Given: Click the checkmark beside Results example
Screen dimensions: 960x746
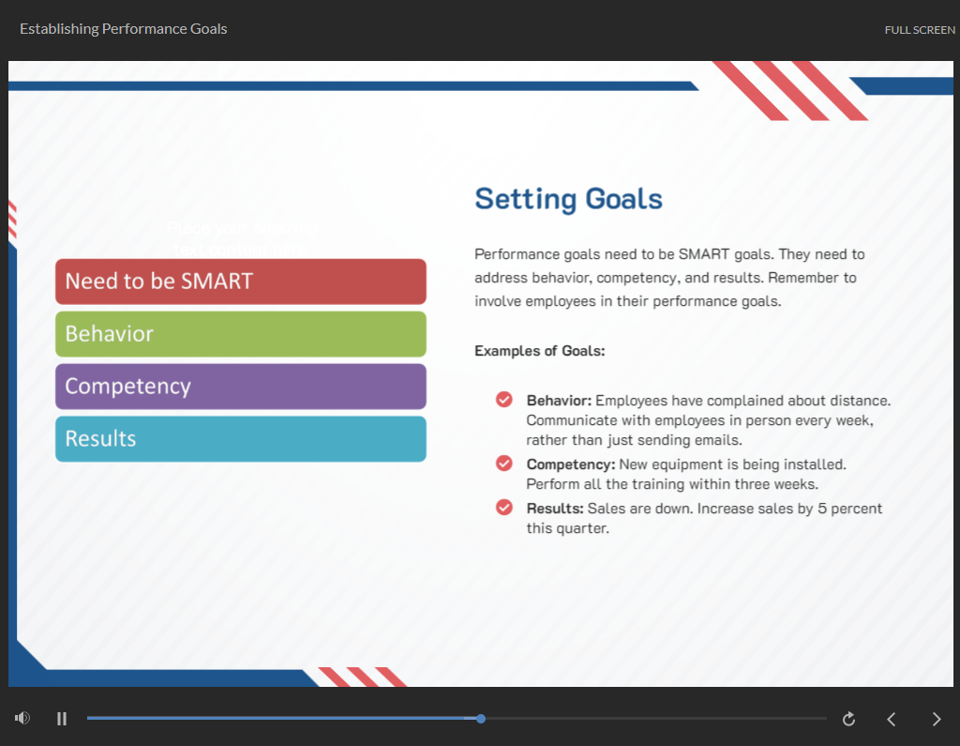Looking at the screenshot, I should 503,508.
